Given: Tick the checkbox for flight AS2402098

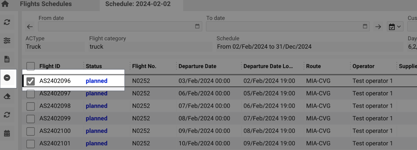Looking at the screenshot, I should [31, 106].
